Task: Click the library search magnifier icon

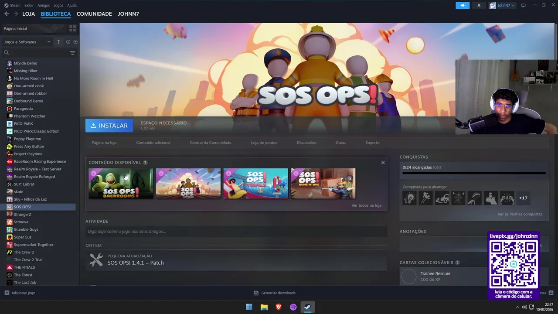Action: click(x=7, y=53)
